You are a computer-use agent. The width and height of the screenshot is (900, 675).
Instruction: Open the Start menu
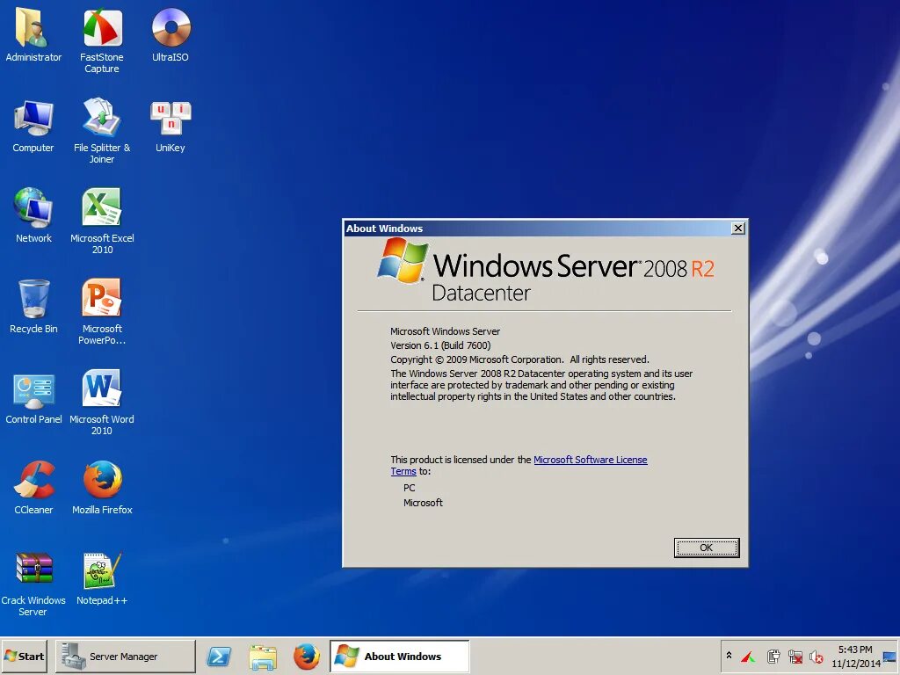(24, 656)
